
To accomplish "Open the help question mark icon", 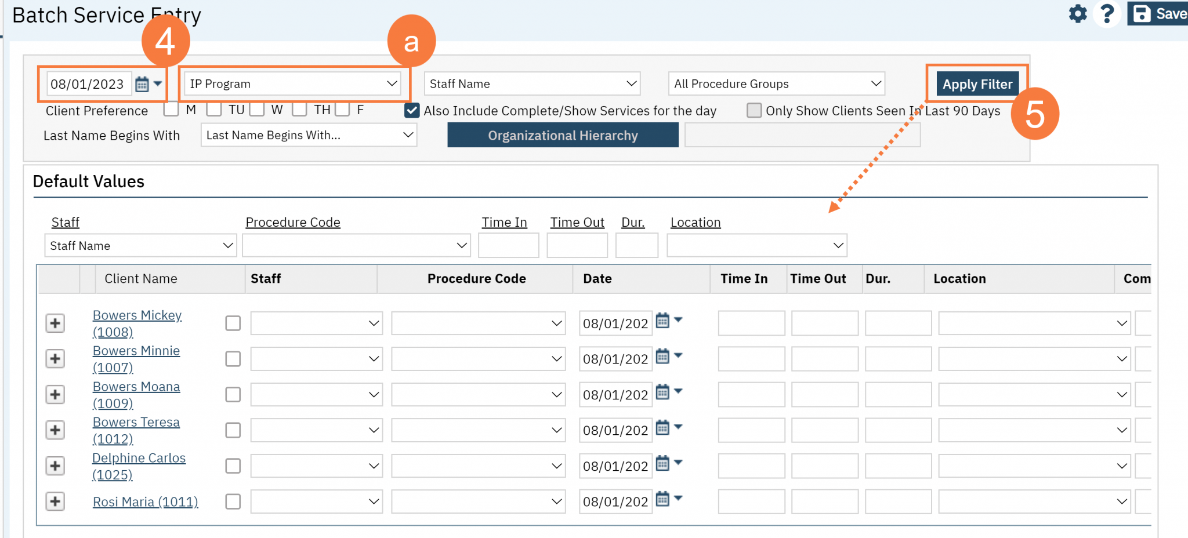I will 1107,14.
